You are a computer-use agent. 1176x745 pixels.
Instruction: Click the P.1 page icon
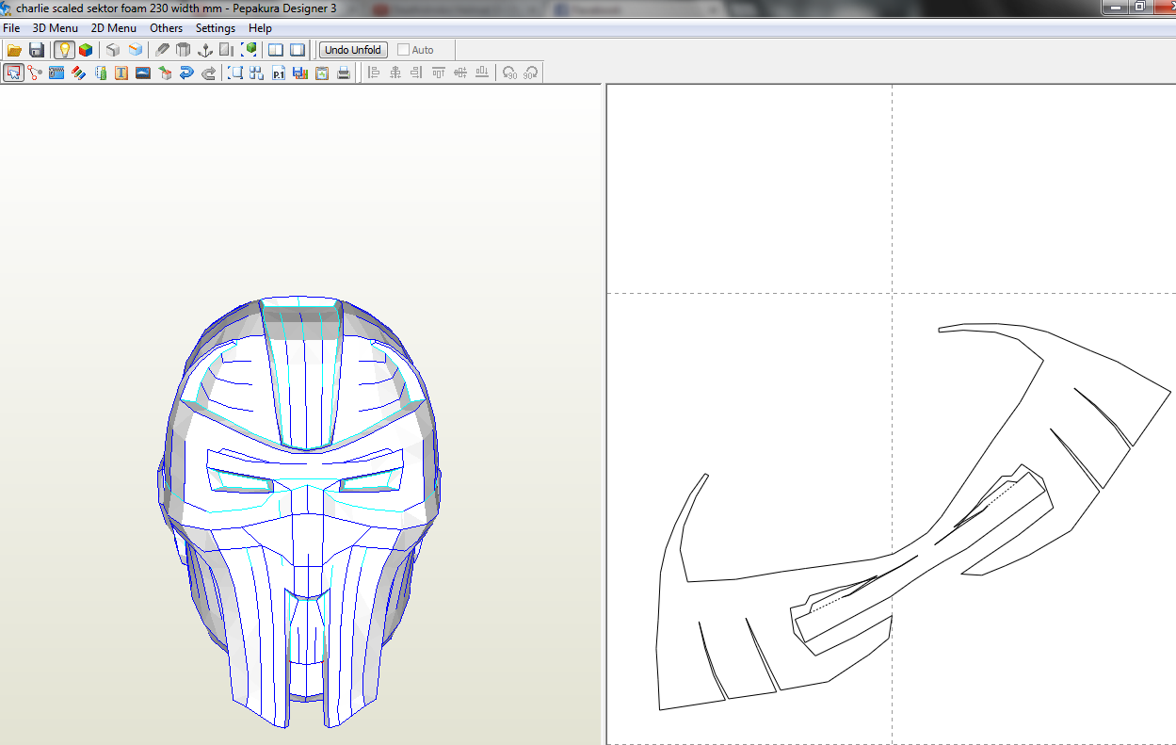(279, 73)
